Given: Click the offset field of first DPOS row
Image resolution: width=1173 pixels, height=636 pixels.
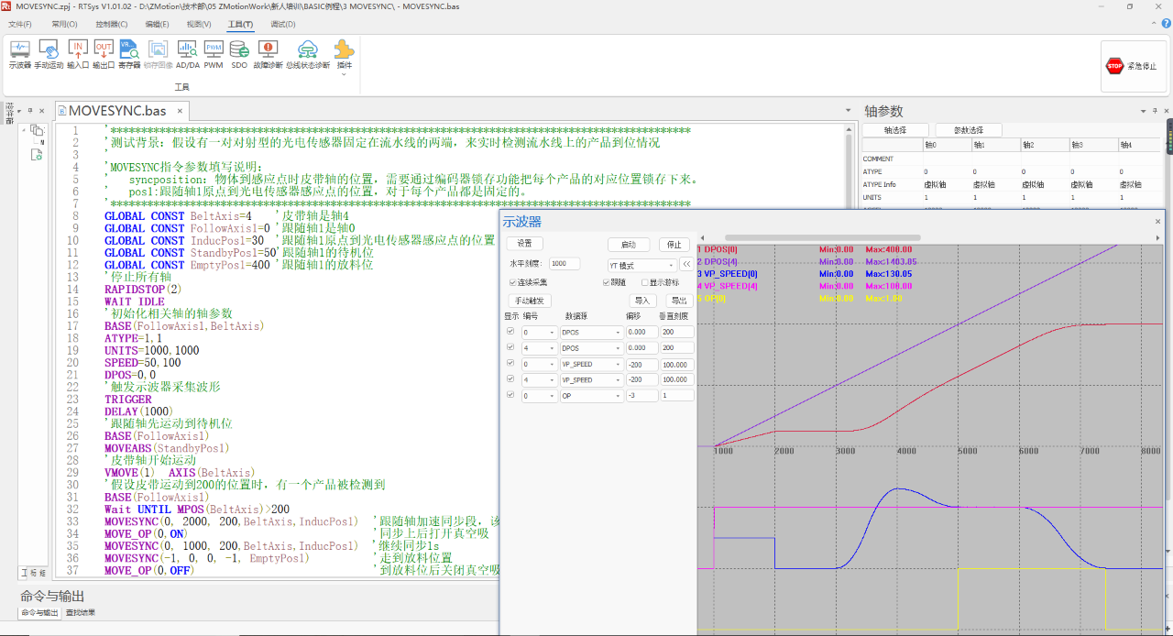Looking at the screenshot, I should [641, 332].
